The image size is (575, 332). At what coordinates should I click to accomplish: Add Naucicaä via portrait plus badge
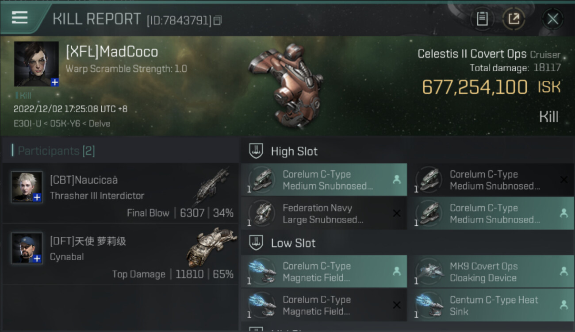[x=38, y=197]
